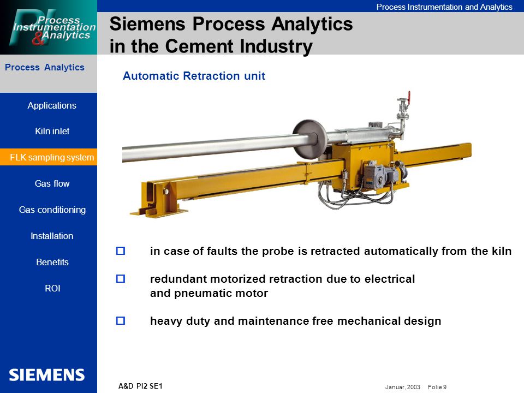Go to the Applications section
The height and width of the screenshot is (393, 524).
click(x=52, y=105)
